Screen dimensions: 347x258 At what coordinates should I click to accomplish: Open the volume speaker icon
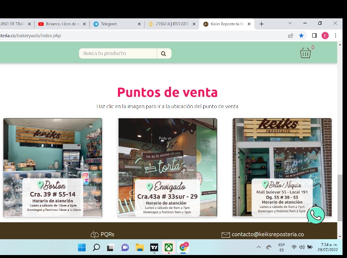(x=302, y=247)
